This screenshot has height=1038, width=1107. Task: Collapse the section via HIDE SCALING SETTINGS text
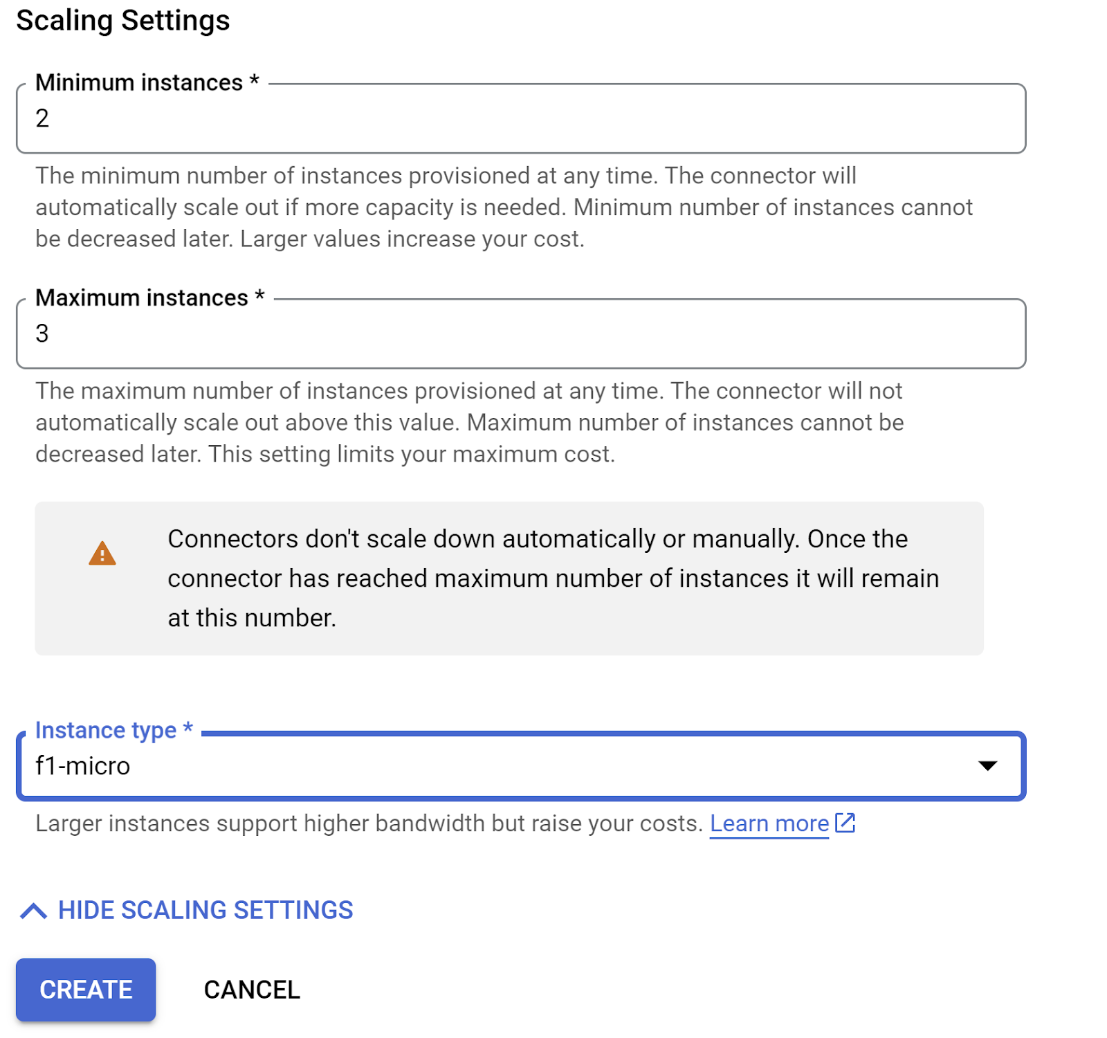point(205,911)
